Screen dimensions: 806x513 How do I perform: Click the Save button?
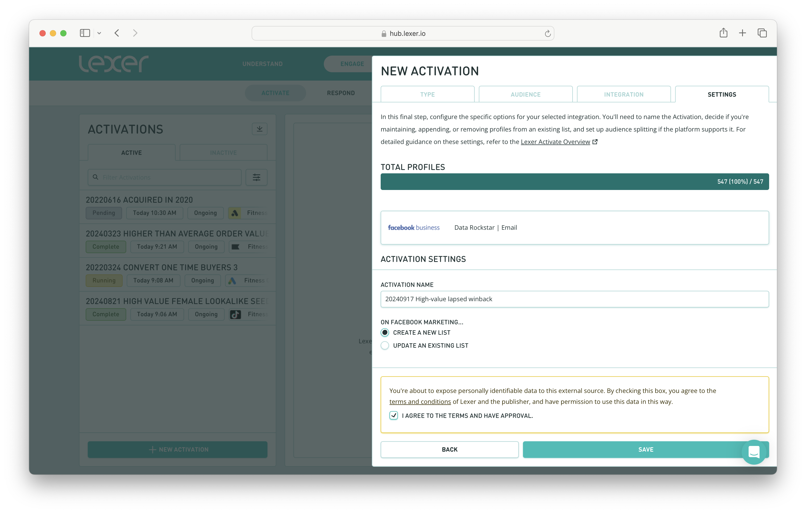(646, 449)
